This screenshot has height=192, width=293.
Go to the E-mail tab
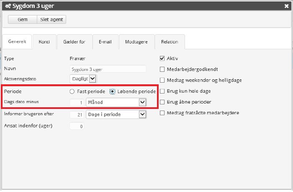tap(105, 42)
